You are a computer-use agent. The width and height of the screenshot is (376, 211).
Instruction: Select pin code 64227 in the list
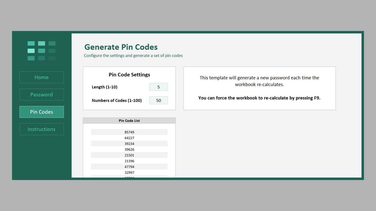[129, 138]
